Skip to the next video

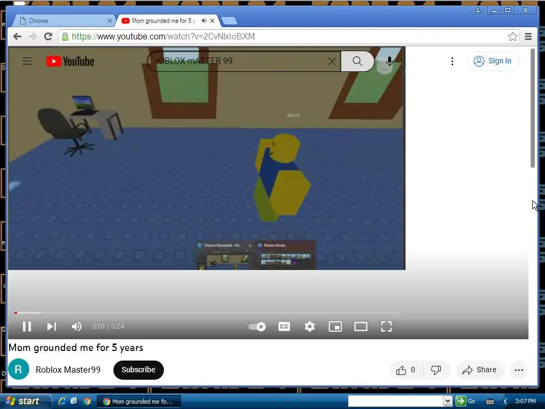(x=52, y=326)
